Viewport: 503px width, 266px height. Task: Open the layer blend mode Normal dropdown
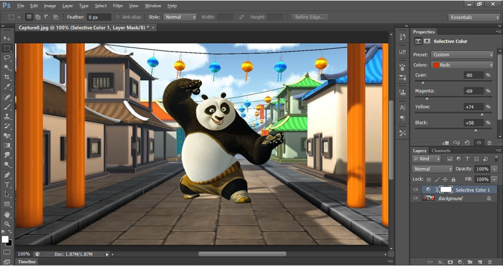pos(433,169)
